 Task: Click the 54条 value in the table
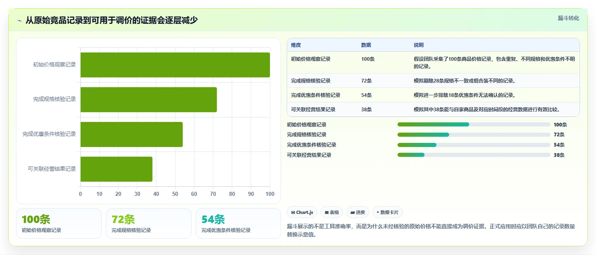tap(367, 95)
